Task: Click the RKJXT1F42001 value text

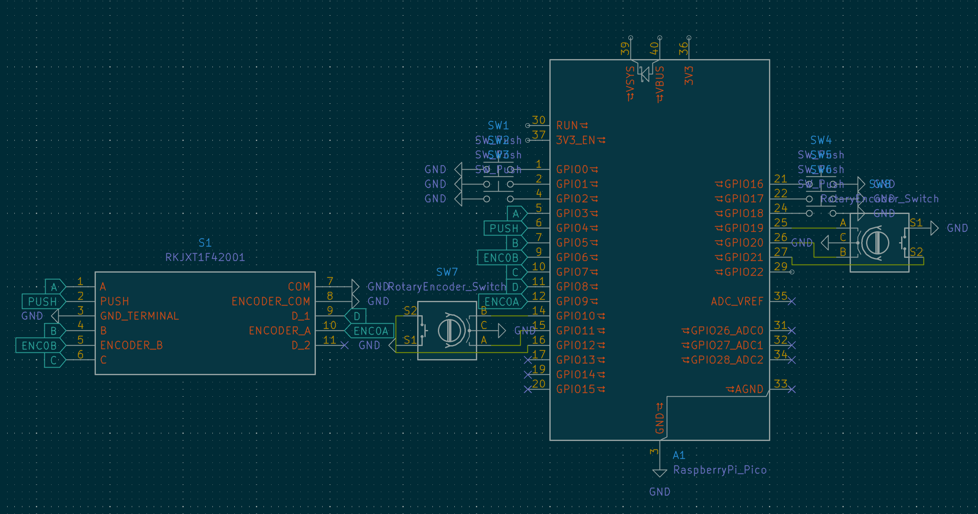Action: (205, 257)
